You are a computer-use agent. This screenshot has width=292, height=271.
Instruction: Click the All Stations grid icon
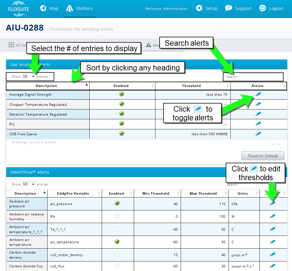11,45
